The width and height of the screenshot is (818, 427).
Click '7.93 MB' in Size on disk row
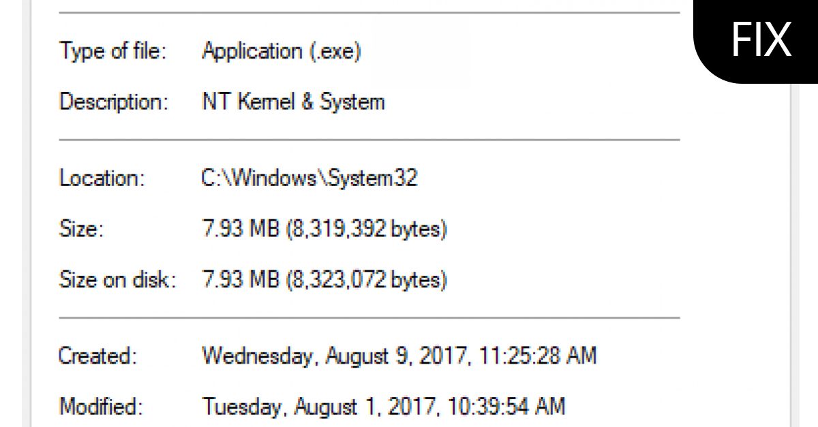tap(241, 279)
